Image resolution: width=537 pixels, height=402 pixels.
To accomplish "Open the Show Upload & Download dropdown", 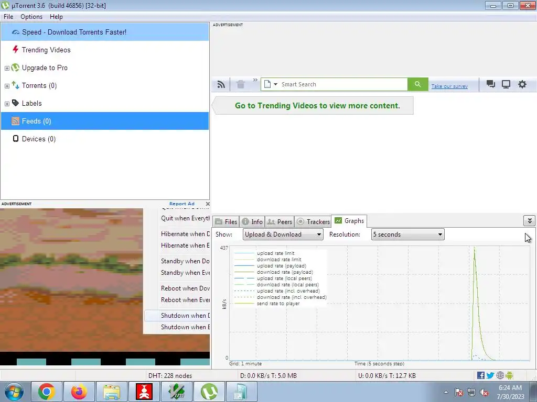I will [x=283, y=234].
